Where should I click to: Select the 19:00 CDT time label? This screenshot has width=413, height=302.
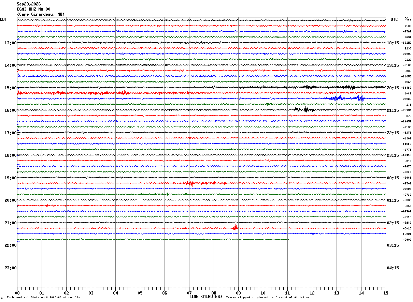tap(10, 178)
